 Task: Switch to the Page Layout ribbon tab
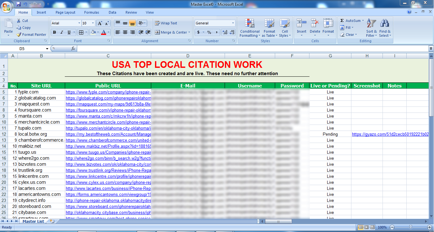(65, 12)
